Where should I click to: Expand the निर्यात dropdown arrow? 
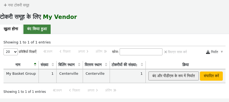click(222, 52)
